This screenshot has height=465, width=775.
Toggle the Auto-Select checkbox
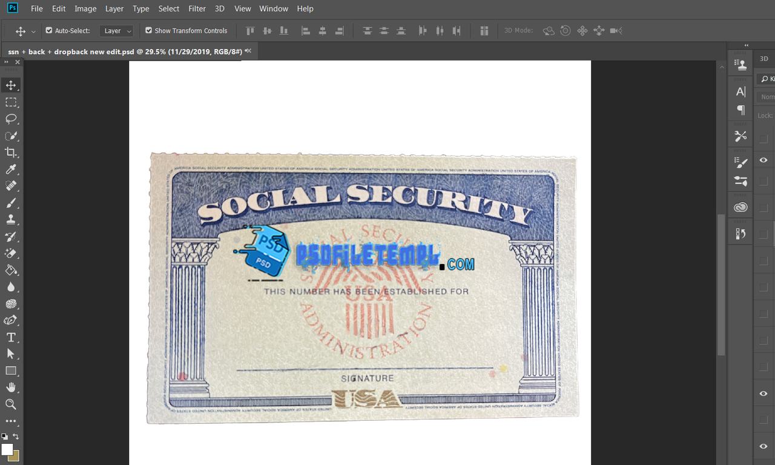click(x=49, y=30)
